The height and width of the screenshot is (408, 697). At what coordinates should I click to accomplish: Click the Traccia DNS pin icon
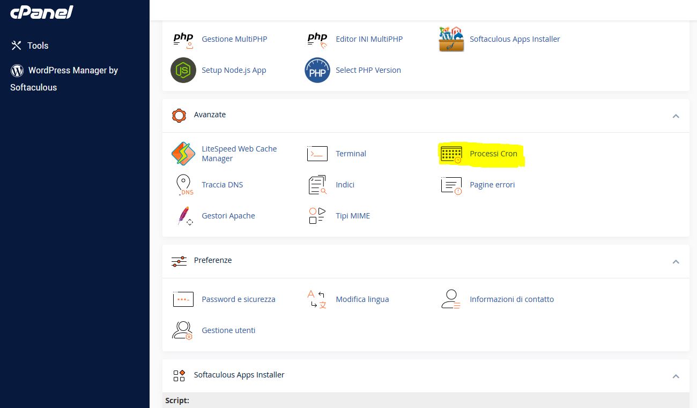tap(184, 185)
